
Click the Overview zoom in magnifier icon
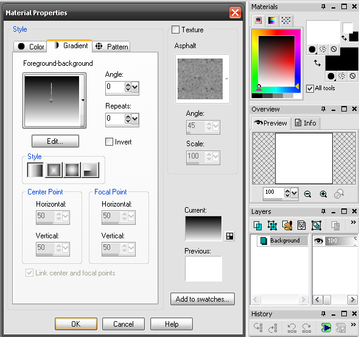(x=323, y=194)
